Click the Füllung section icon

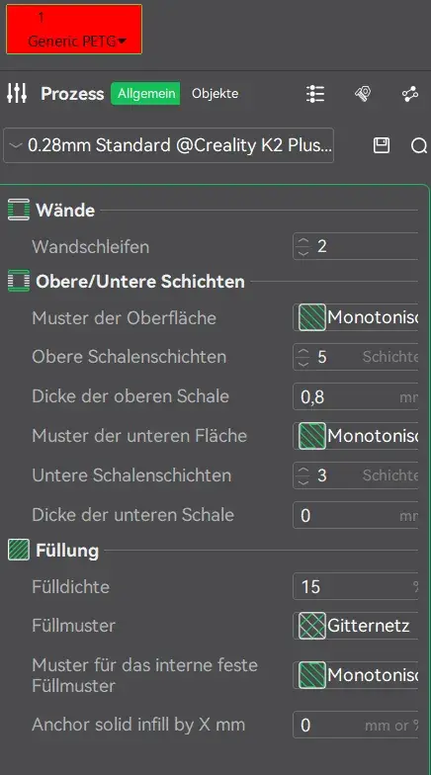18,550
